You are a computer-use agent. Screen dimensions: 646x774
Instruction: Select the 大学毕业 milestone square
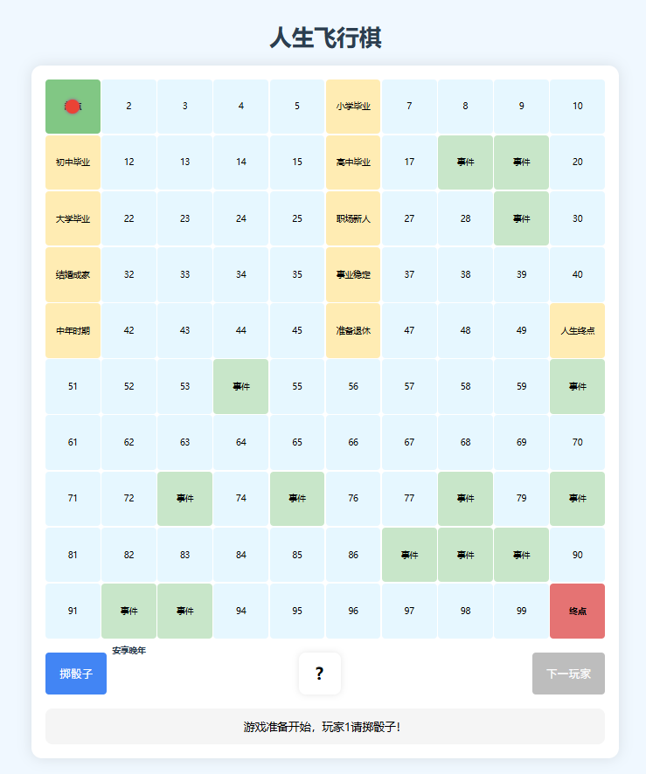tap(73, 218)
